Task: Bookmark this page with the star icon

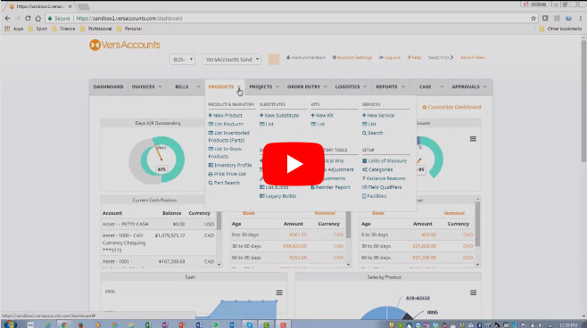Action: pyautogui.click(x=533, y=19)
